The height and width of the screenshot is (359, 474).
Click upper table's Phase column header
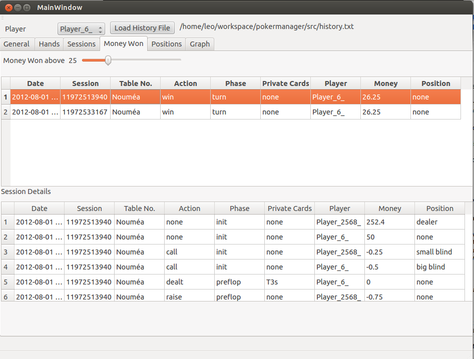235,83
